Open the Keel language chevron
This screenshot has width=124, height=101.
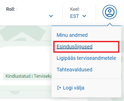[x=84, y=16]
